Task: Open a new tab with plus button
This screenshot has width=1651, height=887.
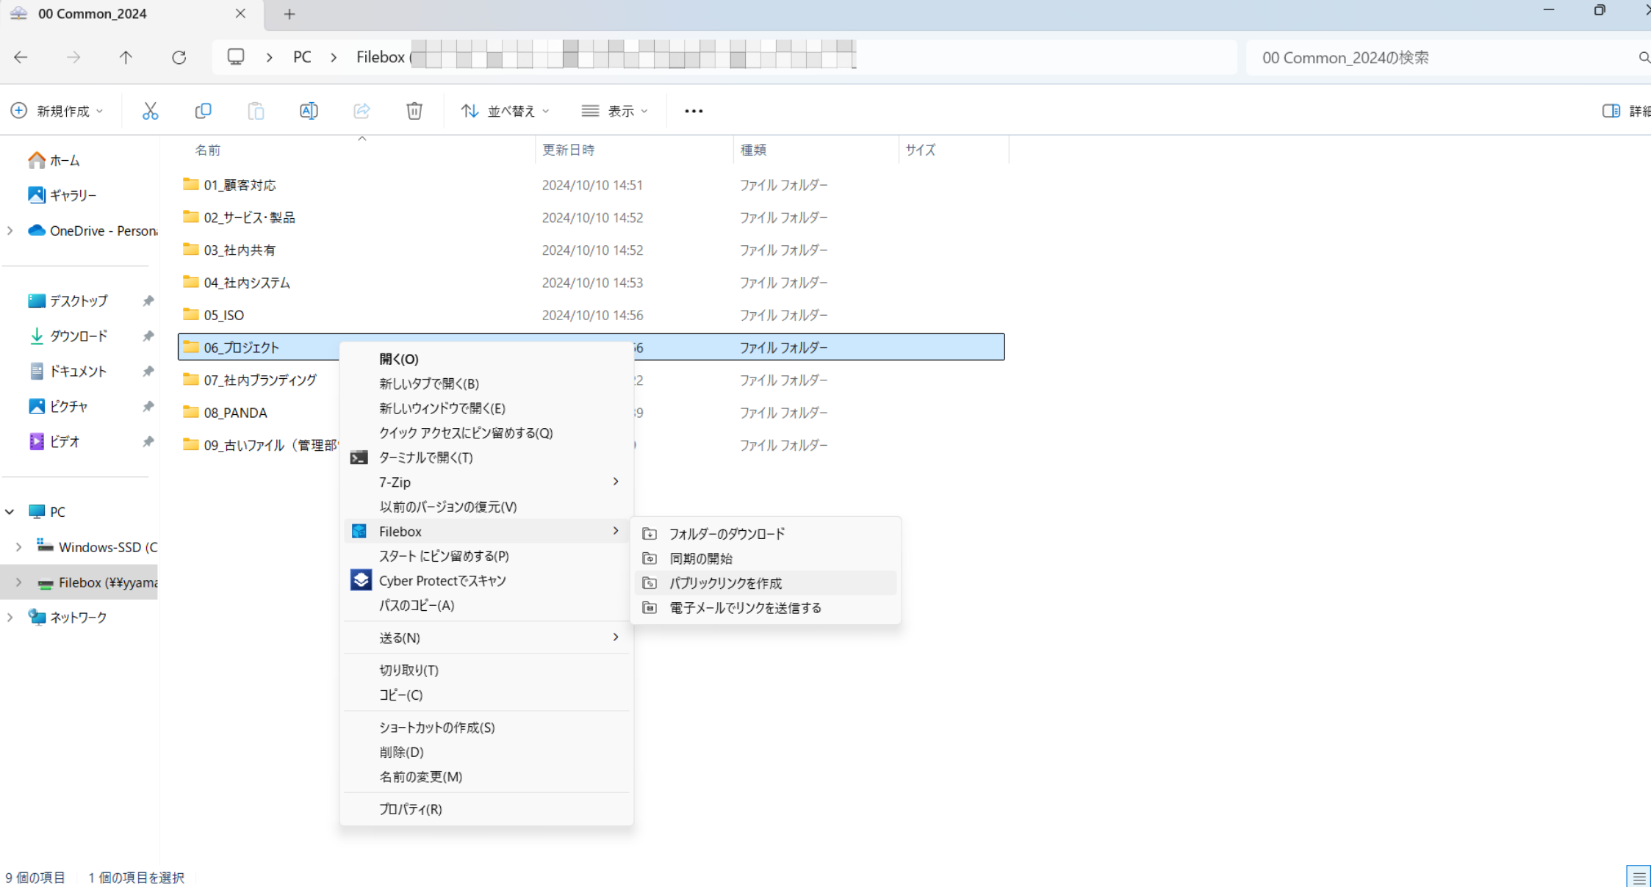Action: [289, 14]
